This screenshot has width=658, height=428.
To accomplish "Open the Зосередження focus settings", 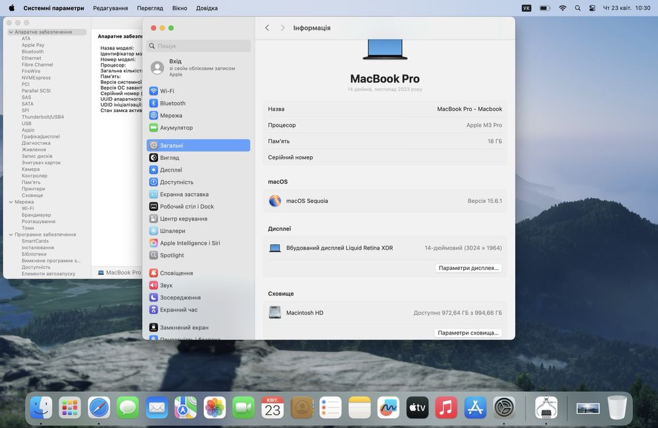I will pyautogui.click(x=199, y=298).
